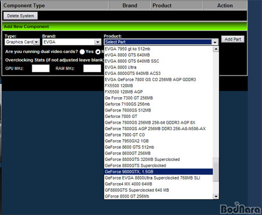Select No radio for dual video cards

98,52
